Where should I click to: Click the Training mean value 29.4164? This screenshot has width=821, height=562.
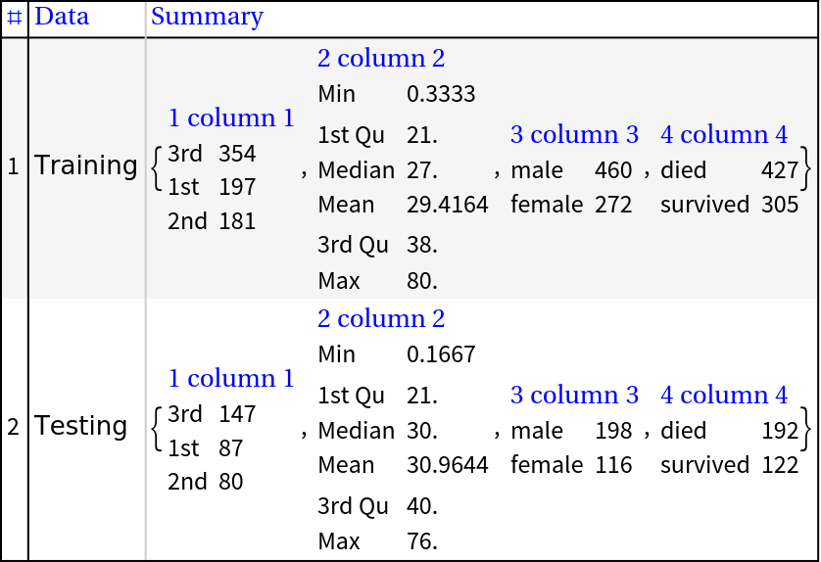click(x=447, y=205)
